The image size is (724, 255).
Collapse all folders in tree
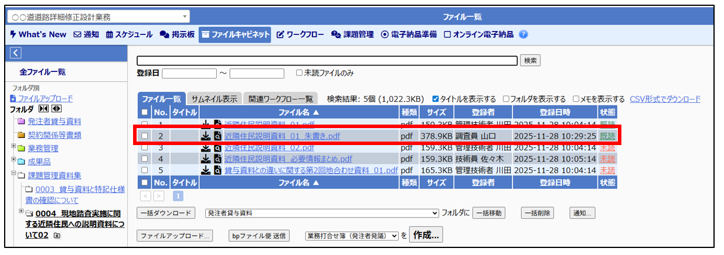(43, 109)
